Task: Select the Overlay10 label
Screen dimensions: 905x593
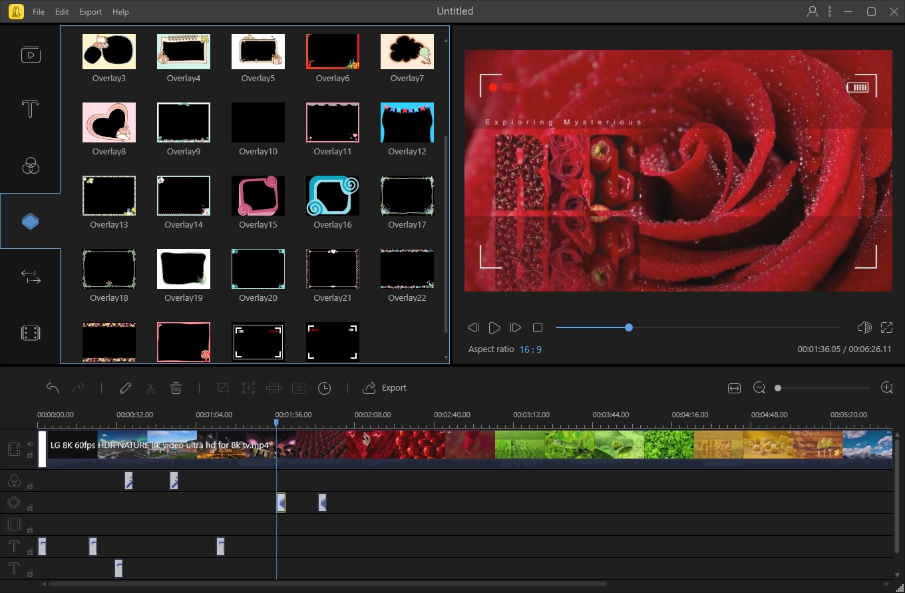Action: coord(258,152)
